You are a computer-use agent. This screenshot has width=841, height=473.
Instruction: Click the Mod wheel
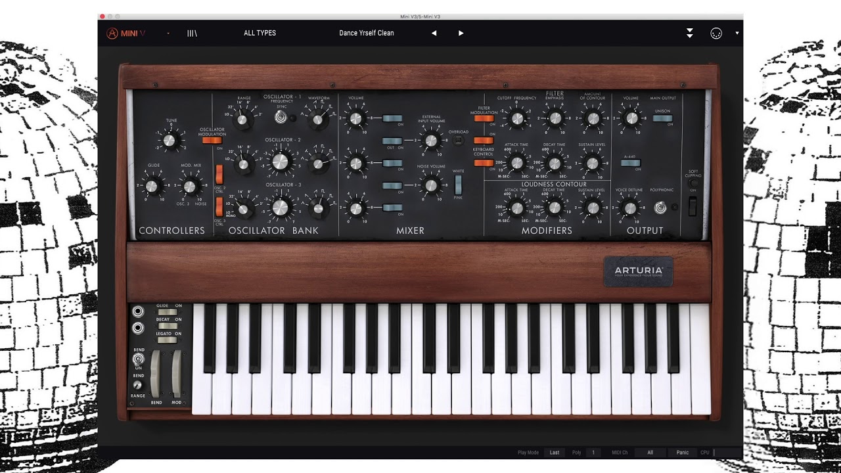tap(177, 373)
